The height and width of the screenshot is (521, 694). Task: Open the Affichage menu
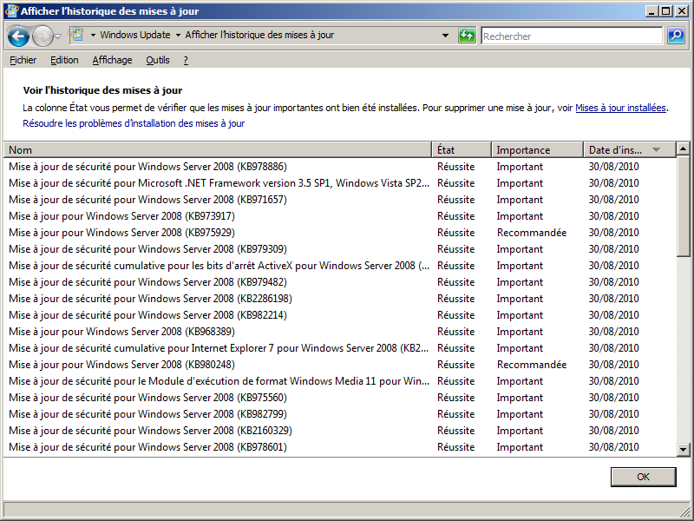click(112, 60)
